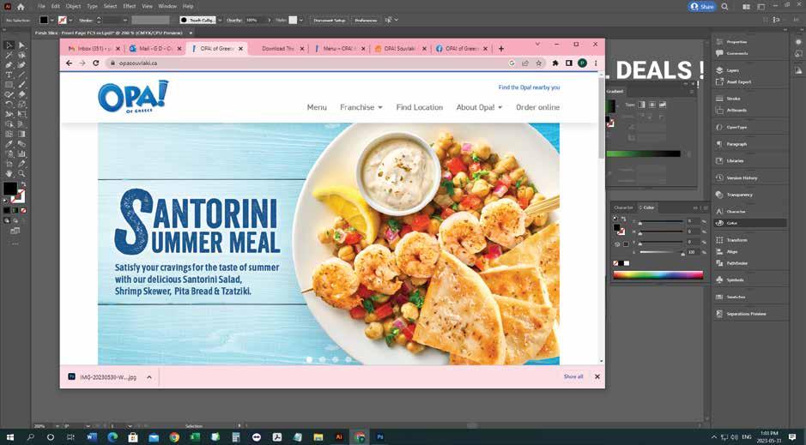This screenshot has height=445, width=806.
Task: Select the Rectangle tool
Action: tap(9, 85)
